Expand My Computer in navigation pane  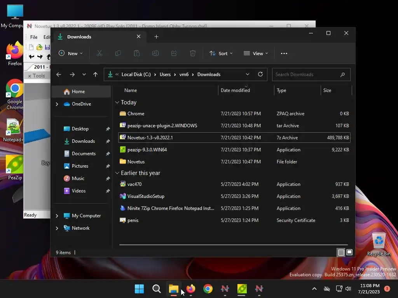57,216
